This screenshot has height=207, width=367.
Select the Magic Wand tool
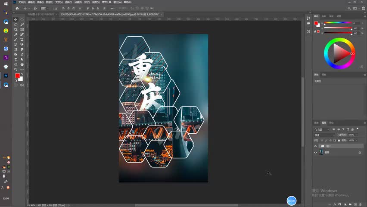(22, 25)
